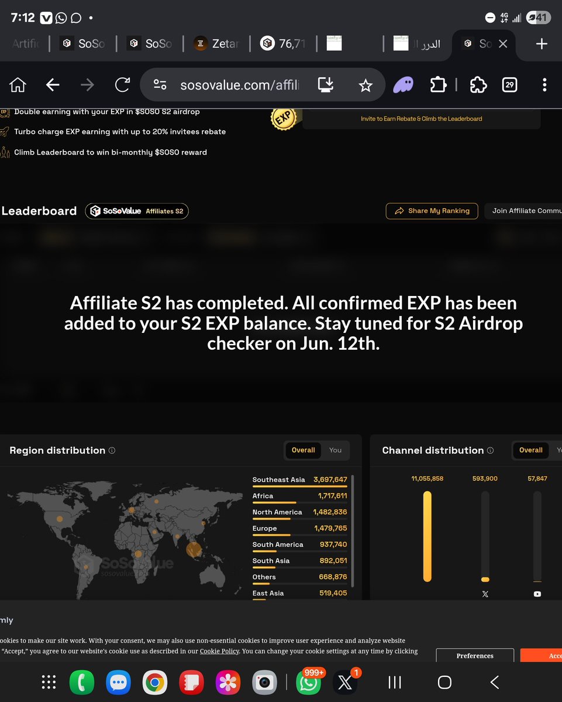This screenshot has height=702, width=562.
Task: Open the Phone app in taskbar
Action: tap(81, 682)
